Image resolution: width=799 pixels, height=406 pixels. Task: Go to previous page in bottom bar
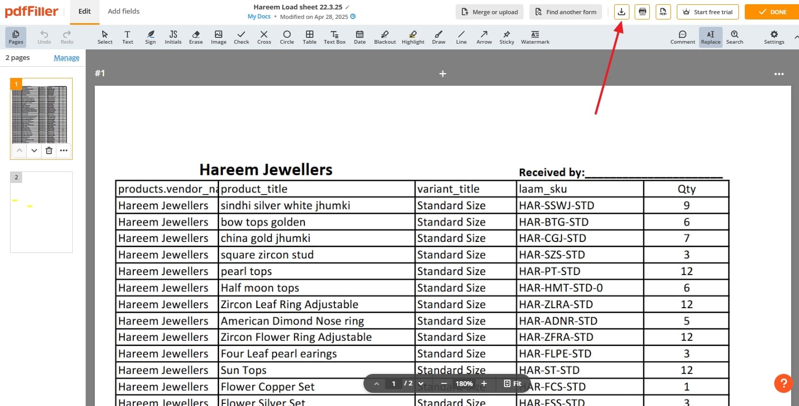point(376,383)
